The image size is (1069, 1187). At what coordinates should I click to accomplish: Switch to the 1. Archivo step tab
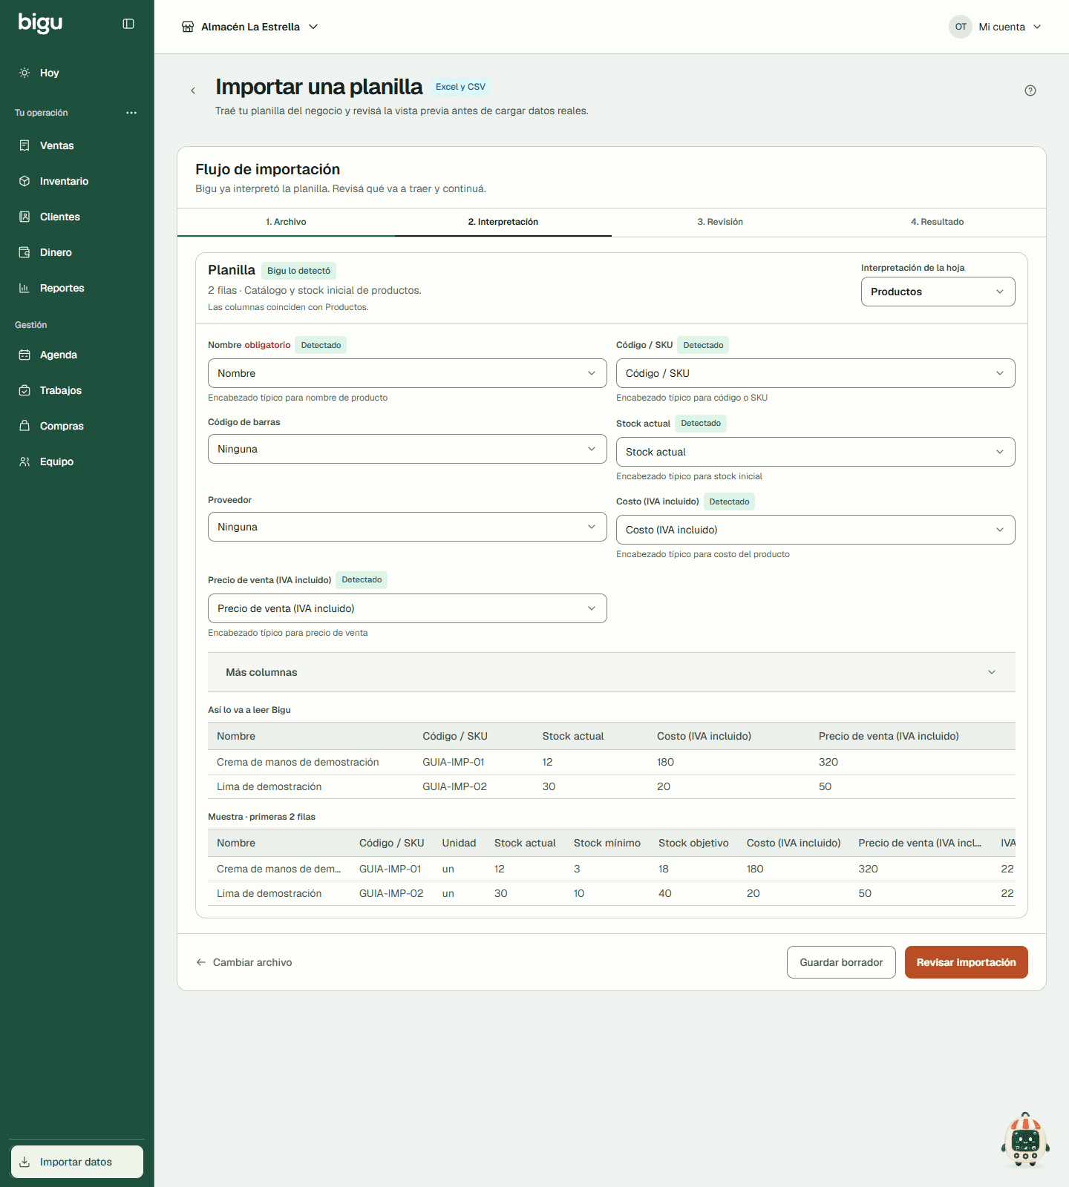click(286, 222)
